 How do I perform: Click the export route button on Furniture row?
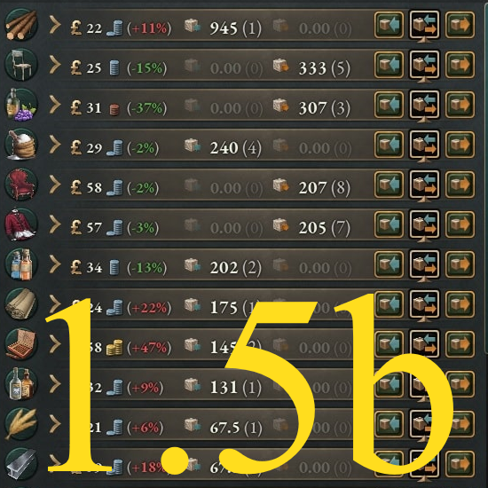pos(460,65)
